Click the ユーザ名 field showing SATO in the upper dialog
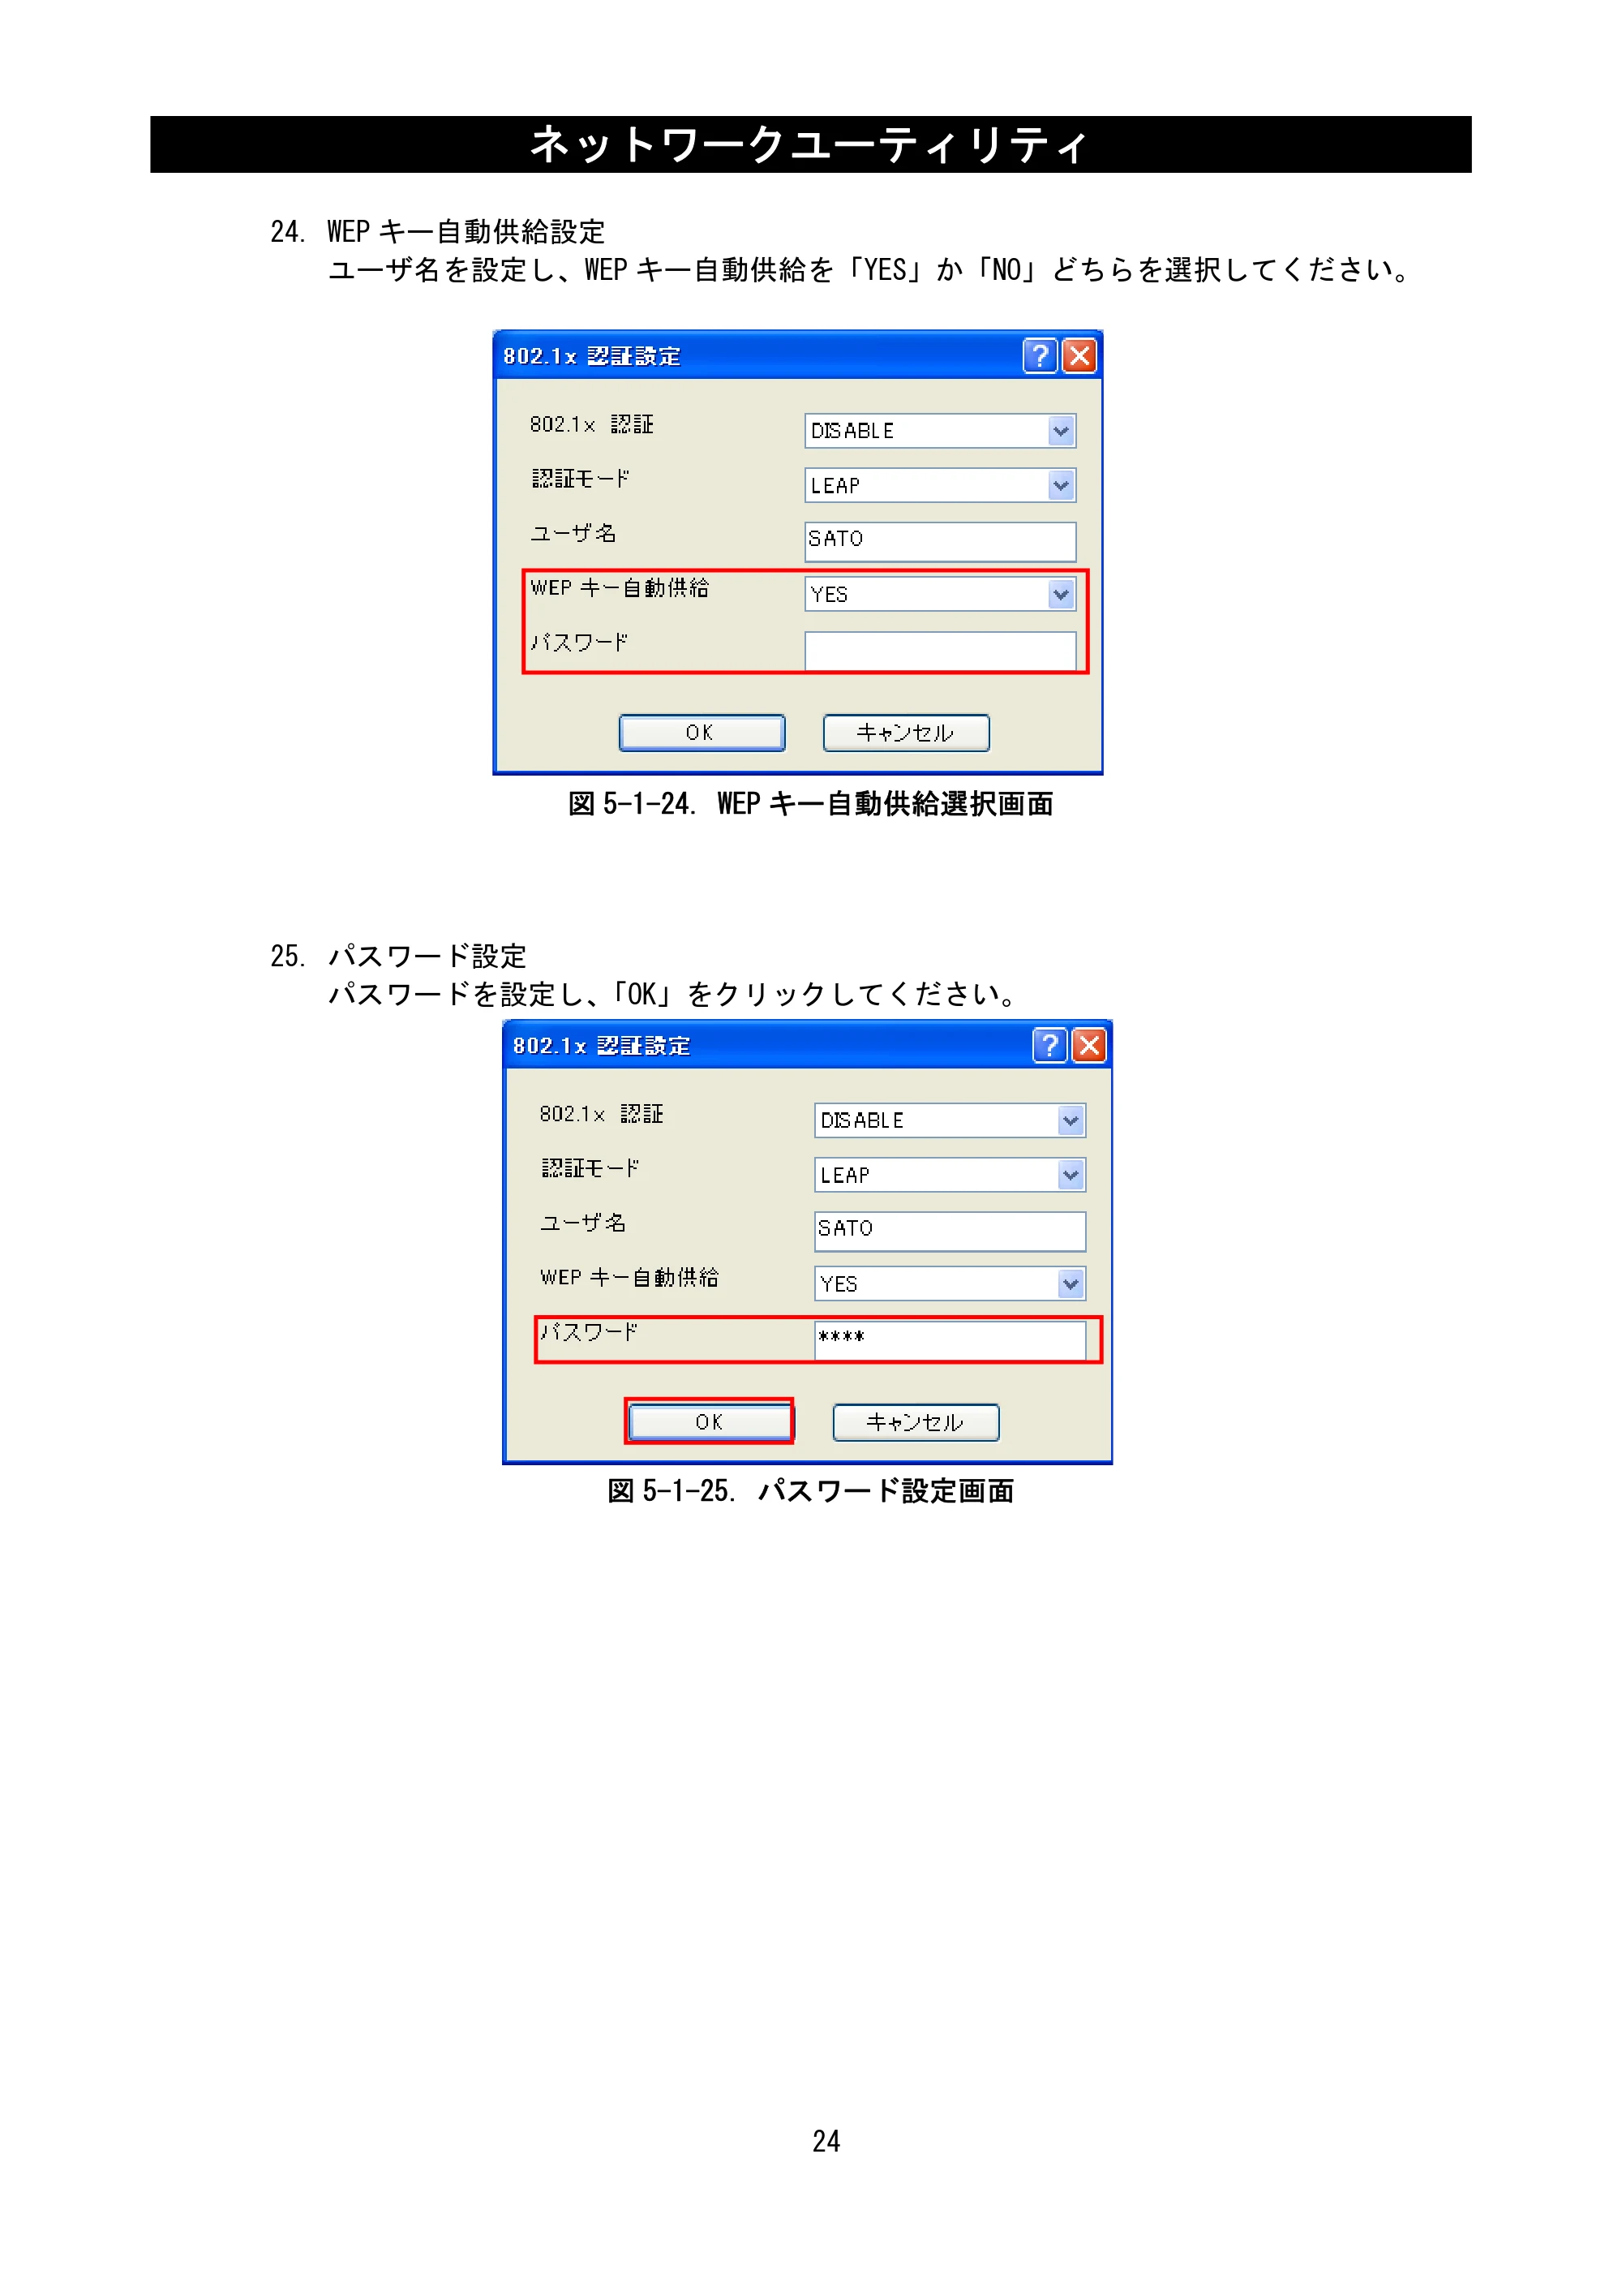 tap(941, 541)
